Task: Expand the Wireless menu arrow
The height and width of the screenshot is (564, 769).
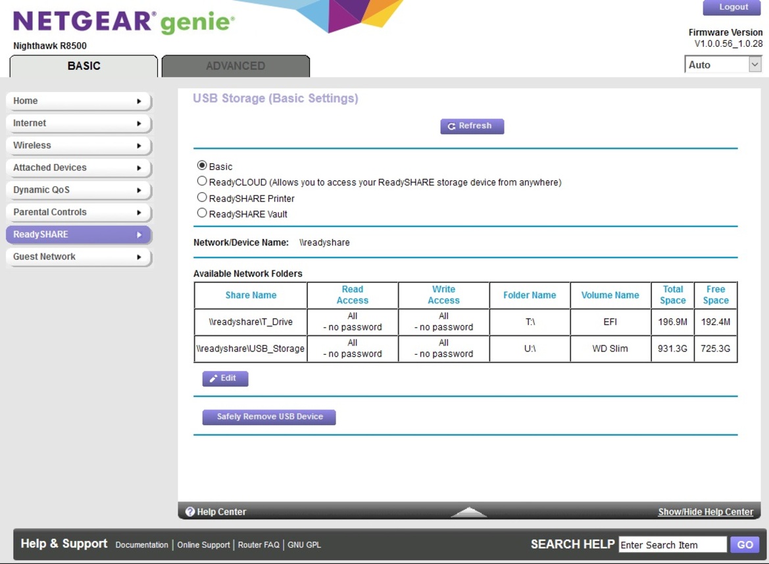Action: (139, 145)
